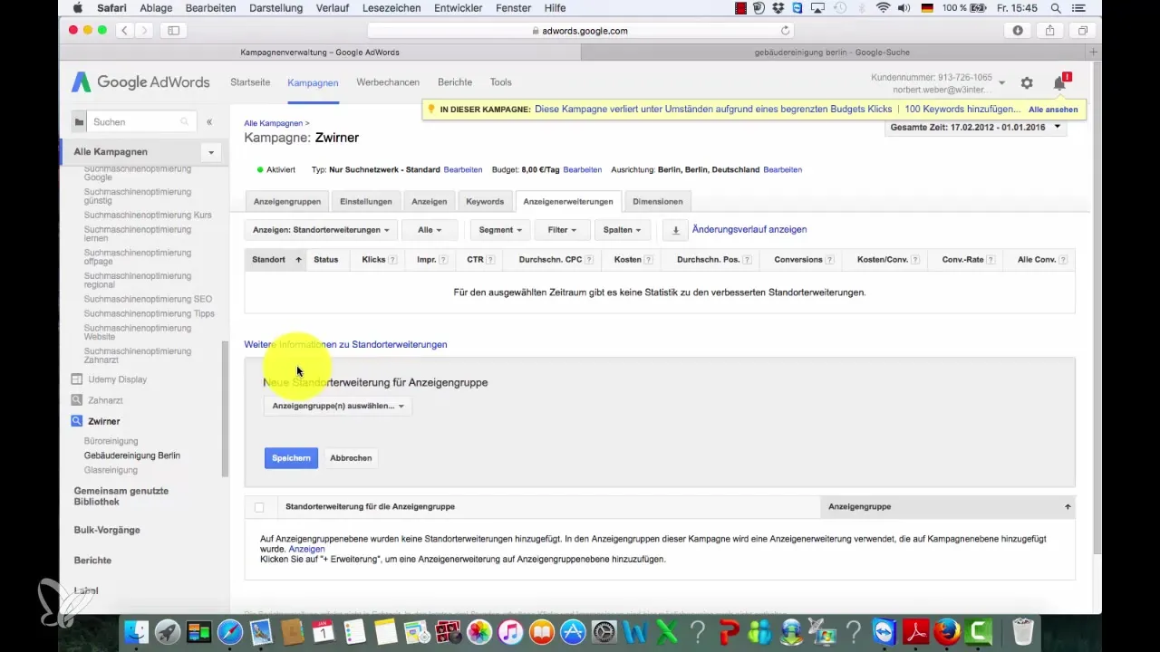The width and height of the screenshot is (1160, 652).
Task: Open Safari downloads button
Action: pyautogui.click(x=1018, y=30)
